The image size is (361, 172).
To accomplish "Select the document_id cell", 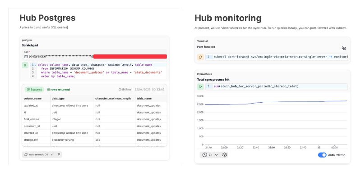I will click(x=36, y=126).
